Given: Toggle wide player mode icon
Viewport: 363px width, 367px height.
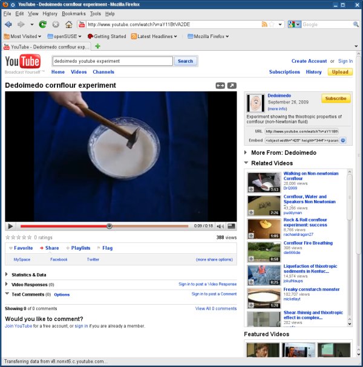Looking at the screenshot, I should tap(220, 86).
